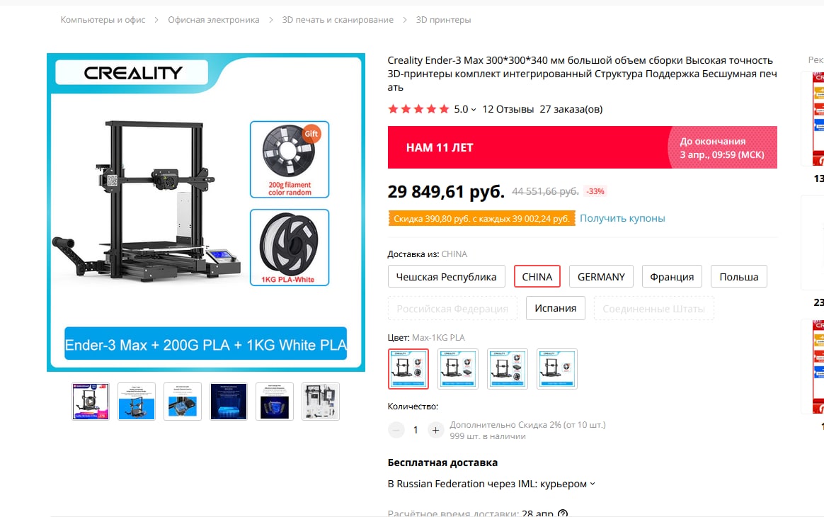Choose the second color variant thumbnail
Image resolution: width=824 pixels, height=517 pixels.
click(x=458, y=369)
